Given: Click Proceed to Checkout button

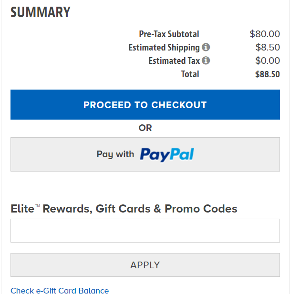Looking at the screenshot, I should click(x=145, y=104).
